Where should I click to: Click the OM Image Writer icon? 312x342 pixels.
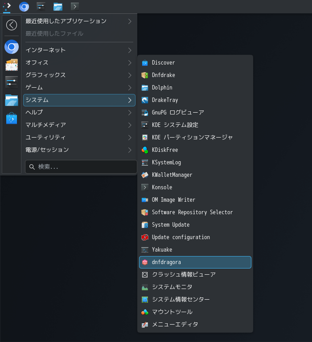pyautogui.click(x=145, y=200)
